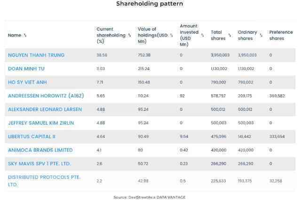Viewport: 301px width, 201px height.
Task: Select holdings value 215.24
Action: point(144,69)
